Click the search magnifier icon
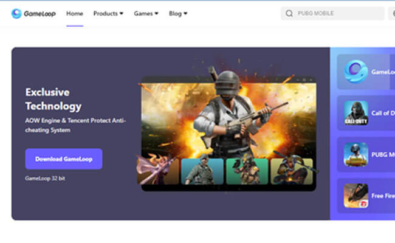Viewport: 395px width, 243px height. coord(289,13)
